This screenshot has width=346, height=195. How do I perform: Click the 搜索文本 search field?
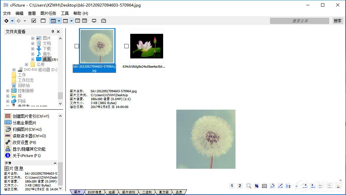tap(300, 21)
